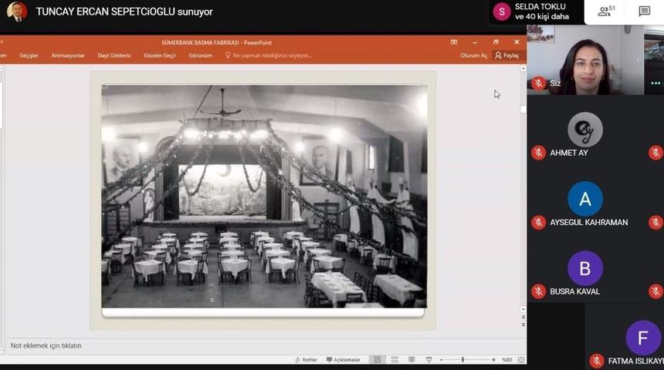Start slide show from status bar icon
Screen dimensions: 664x370
[x=429, y=359]
